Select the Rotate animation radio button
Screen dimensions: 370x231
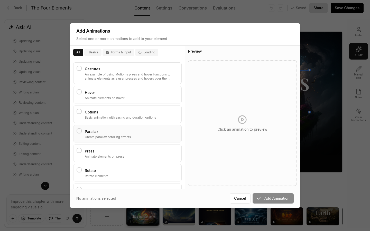click(x=79, y=170)
